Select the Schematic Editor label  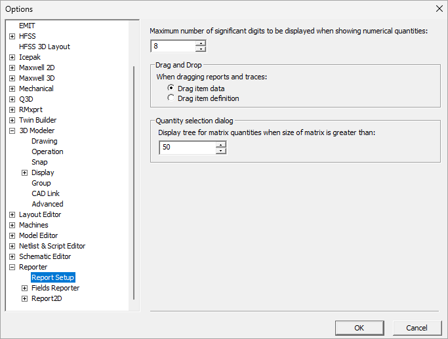click(45, 256)
